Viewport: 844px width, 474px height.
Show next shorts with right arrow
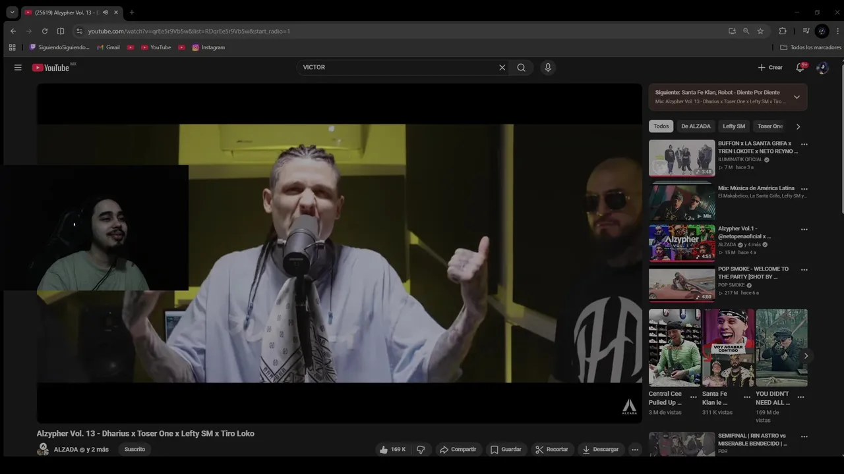(806, 356)
